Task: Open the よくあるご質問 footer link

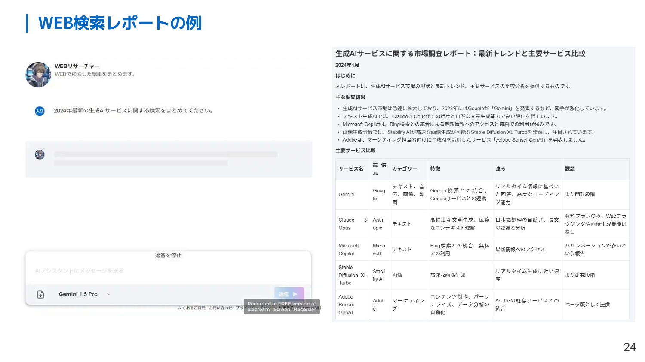Action: pyautogui.click(x=192, y=308)
